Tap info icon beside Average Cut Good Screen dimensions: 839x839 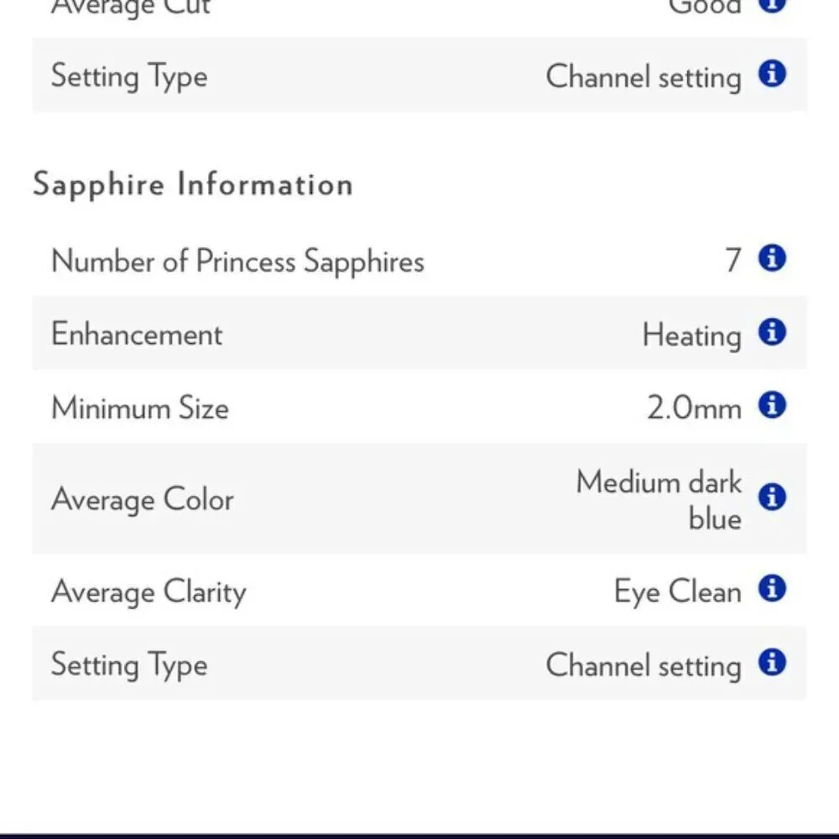pos(772,4)
